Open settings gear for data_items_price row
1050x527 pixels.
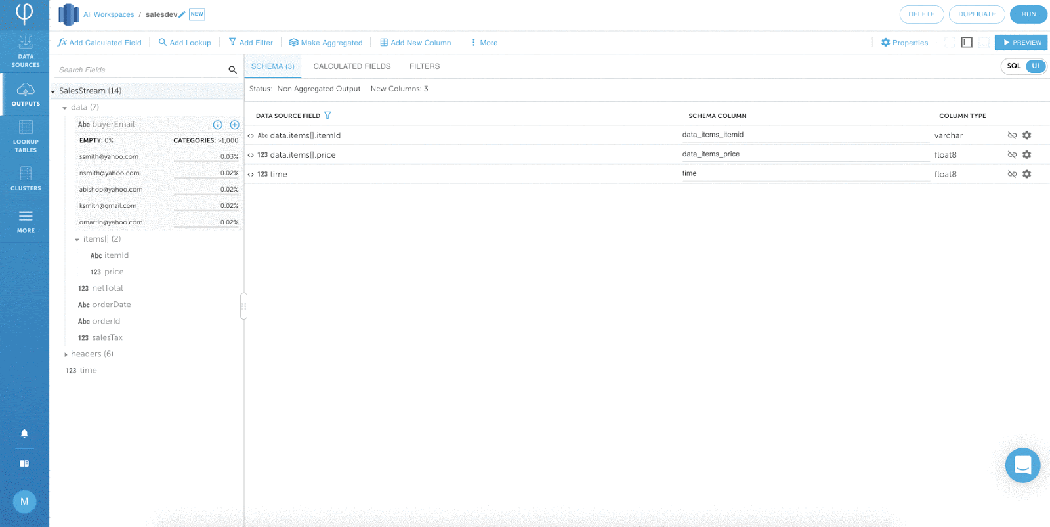coord(1027,154)
